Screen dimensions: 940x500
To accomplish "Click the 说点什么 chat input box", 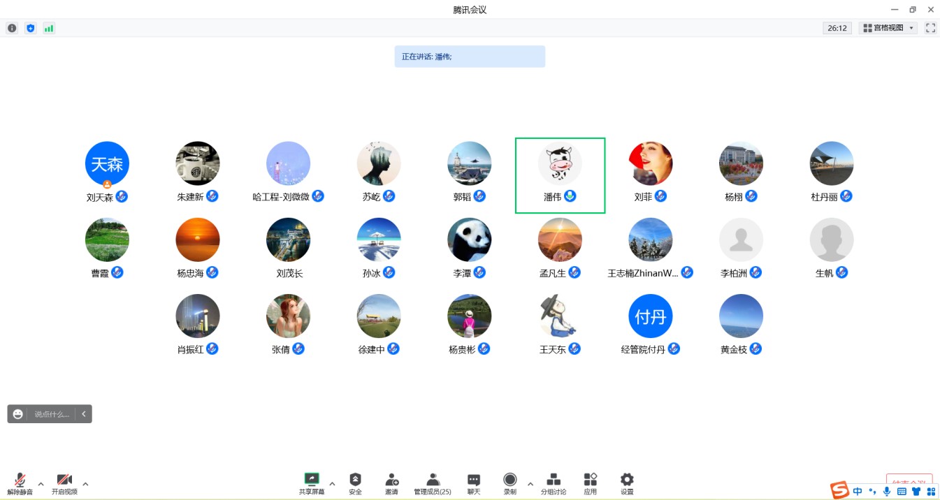I will click(52, 414).
